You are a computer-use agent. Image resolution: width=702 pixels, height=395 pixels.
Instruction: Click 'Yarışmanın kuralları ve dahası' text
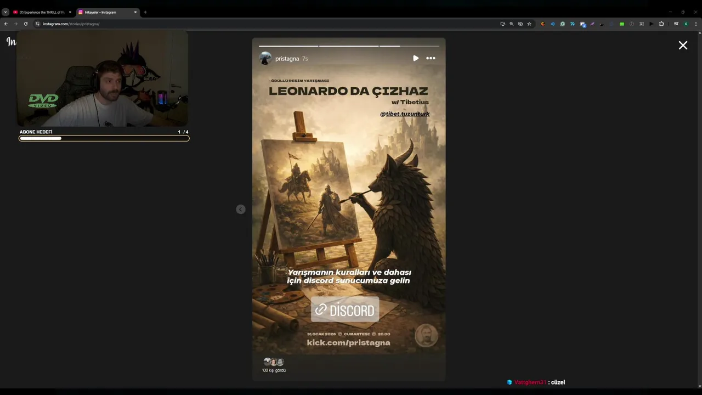349,272
